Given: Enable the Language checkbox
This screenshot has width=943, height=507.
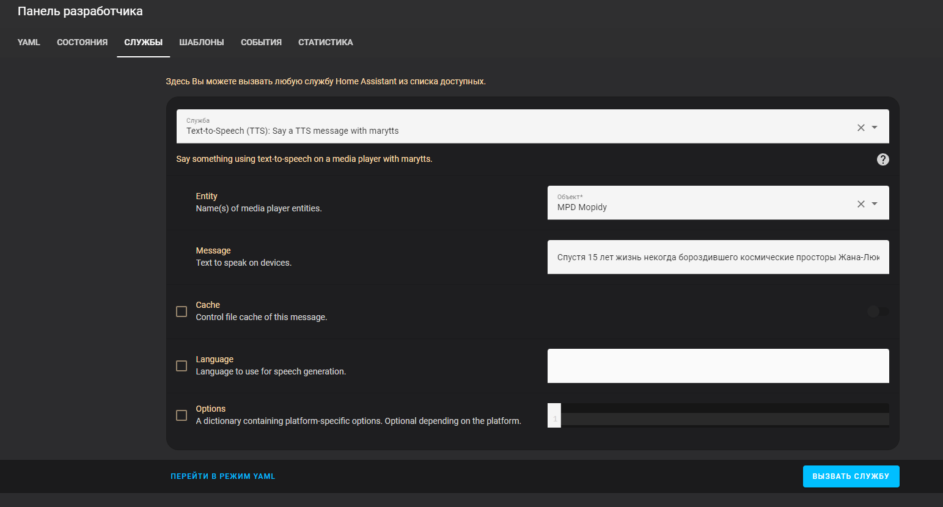Looking at the screenshot, I should tap(182, 366).
